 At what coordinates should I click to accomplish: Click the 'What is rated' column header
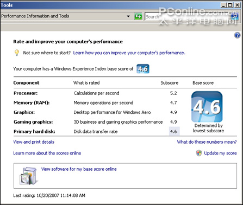(86, 83)
